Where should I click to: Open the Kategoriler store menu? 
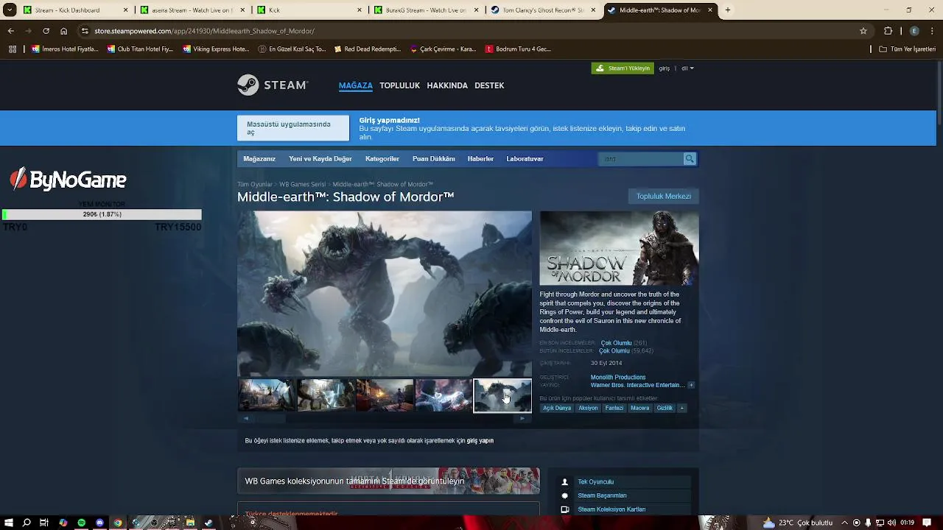coord(382,159)
